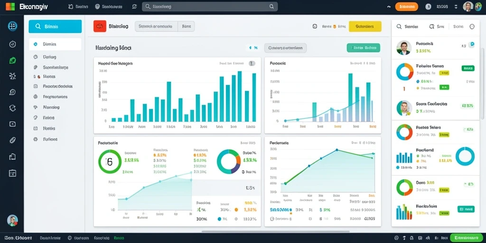The height and width of the screenshot is (243, 486).
Task: Open the last item in left navigation list
Action: tap(50, 140)
